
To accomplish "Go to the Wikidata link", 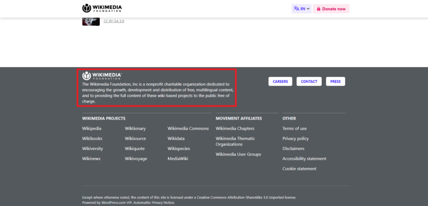I will pos(176,139).
